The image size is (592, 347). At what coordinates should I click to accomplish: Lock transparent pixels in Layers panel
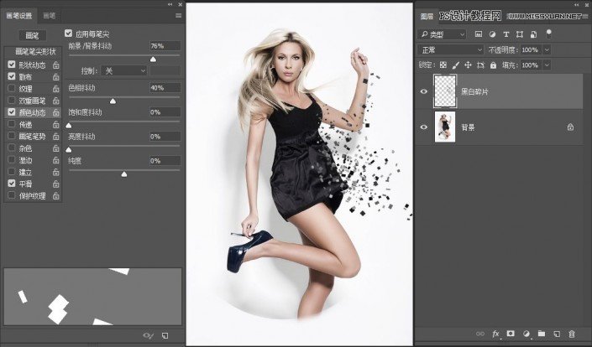tap(443, 65)
